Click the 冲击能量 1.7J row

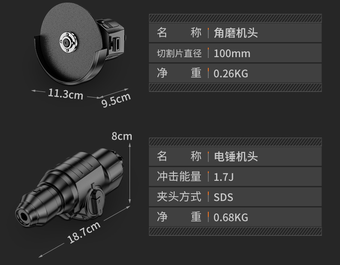[235, 177]
